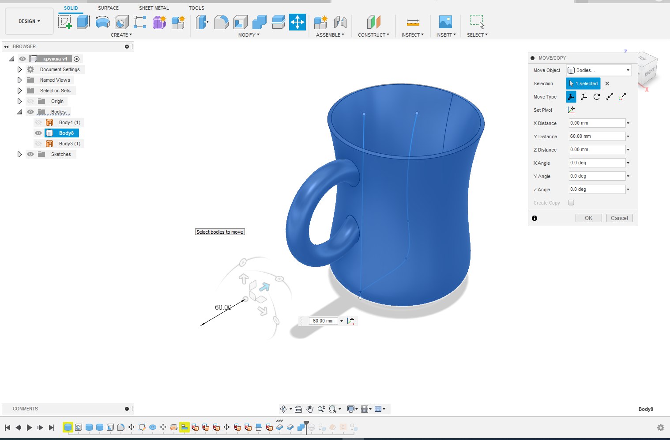
Task: Open the DESIGN workspace dropdown
Action: (x=29, y=21)
